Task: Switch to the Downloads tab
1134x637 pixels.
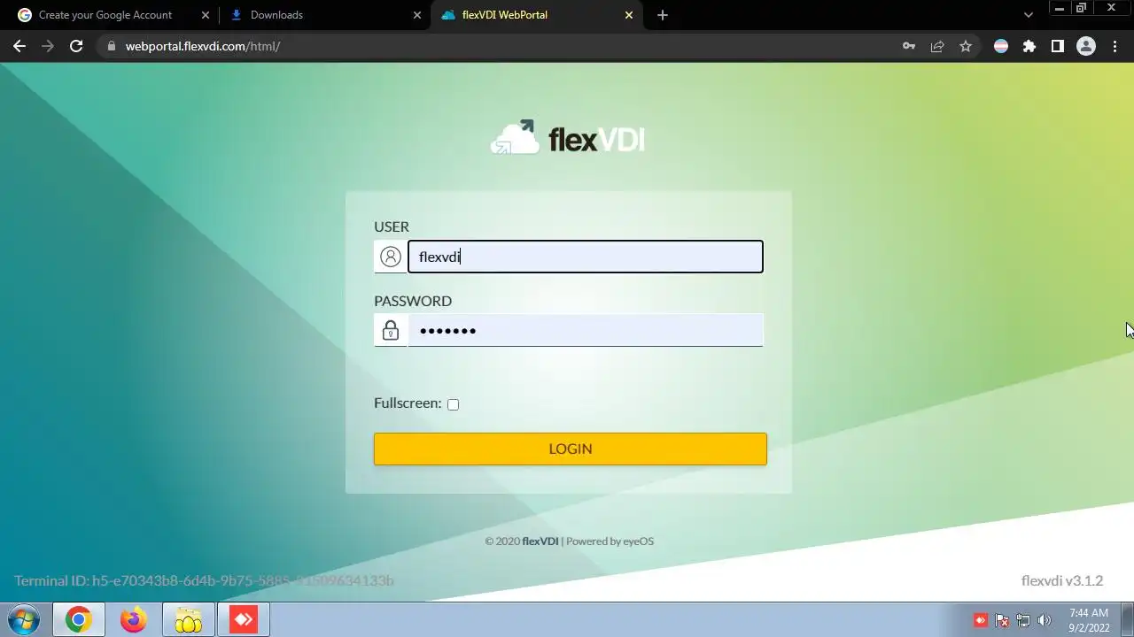Action: (x=323, y=15)
